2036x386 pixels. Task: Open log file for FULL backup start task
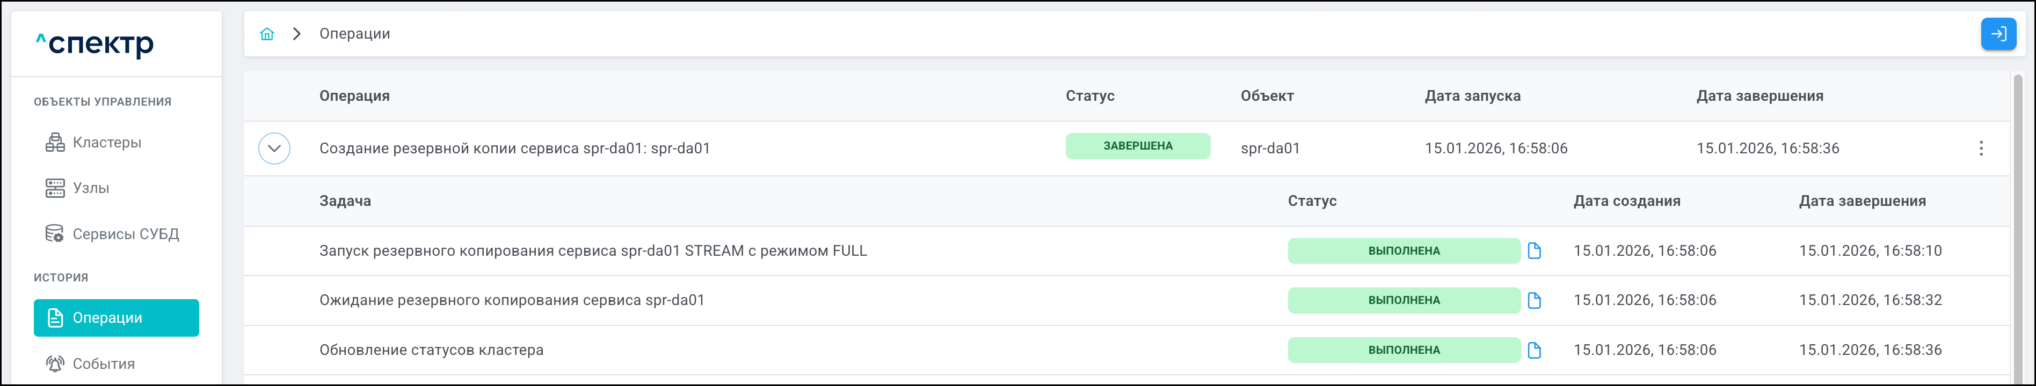[x=1534, y=251]
